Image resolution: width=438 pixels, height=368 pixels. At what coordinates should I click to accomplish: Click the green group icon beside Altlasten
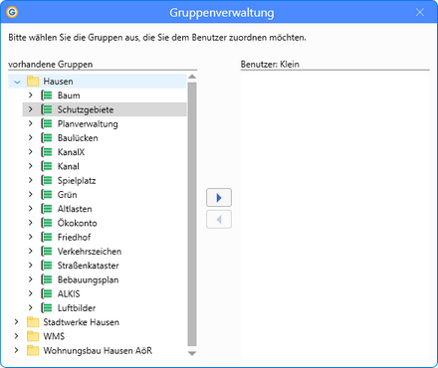click(x=47, y=209)
